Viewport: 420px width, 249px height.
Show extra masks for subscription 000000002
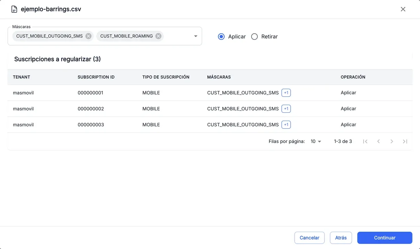tap(286, 109)
